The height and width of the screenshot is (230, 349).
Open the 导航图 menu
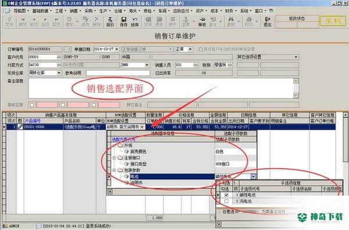coord(22,10)
